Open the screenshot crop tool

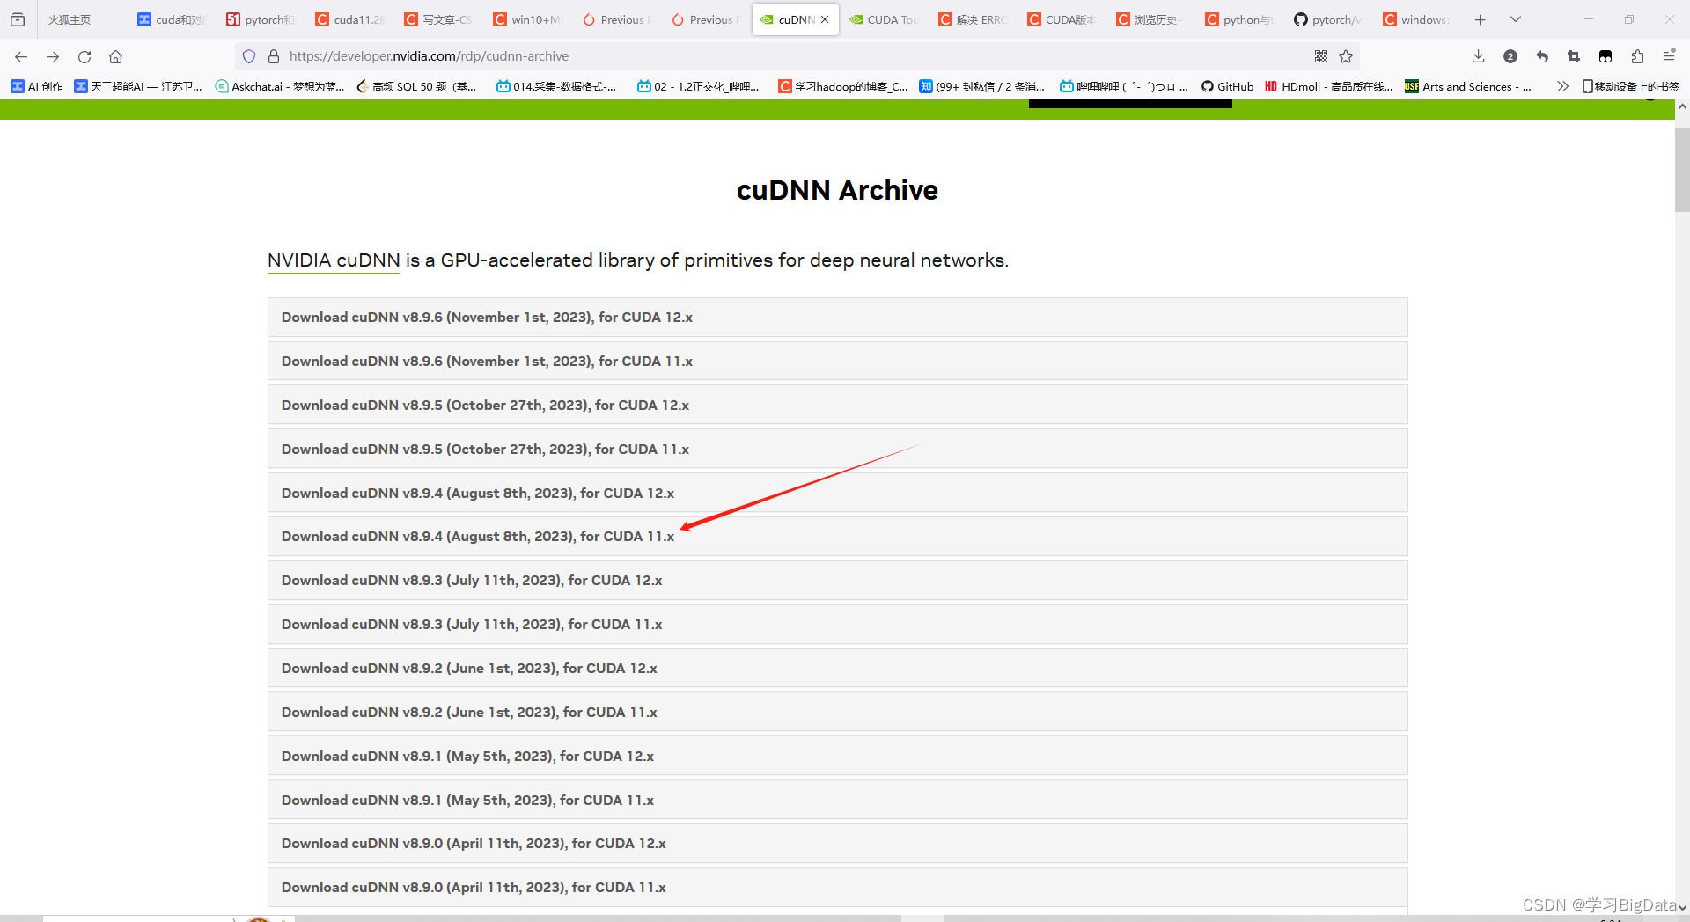coord(1574,56)
